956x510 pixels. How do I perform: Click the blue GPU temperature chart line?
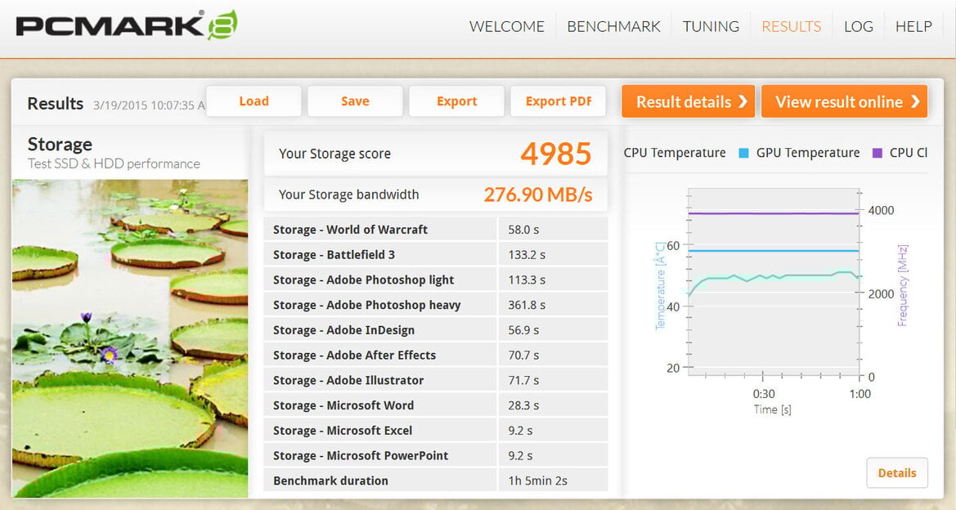pos(773,250)
